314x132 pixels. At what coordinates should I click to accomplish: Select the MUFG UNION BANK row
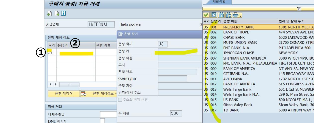(x=258, y=42)
